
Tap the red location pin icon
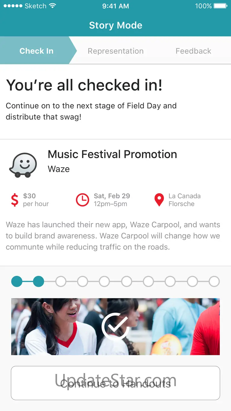tap(159, 200)
